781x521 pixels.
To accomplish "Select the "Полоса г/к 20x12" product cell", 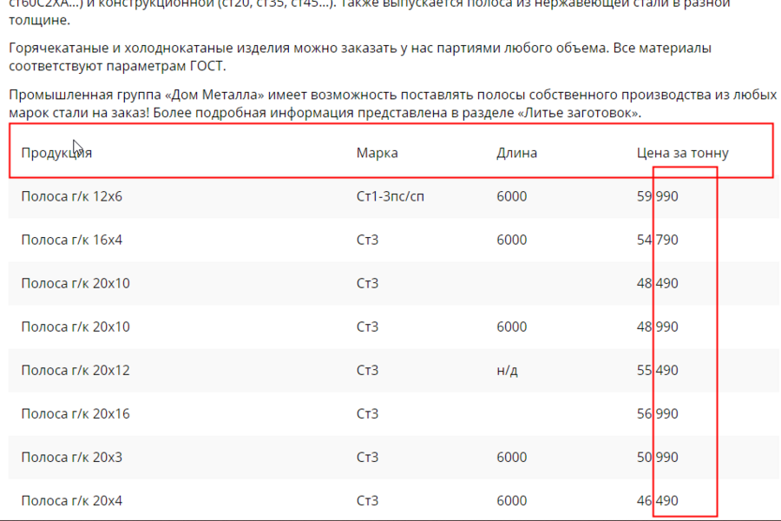I will (75, 370).
